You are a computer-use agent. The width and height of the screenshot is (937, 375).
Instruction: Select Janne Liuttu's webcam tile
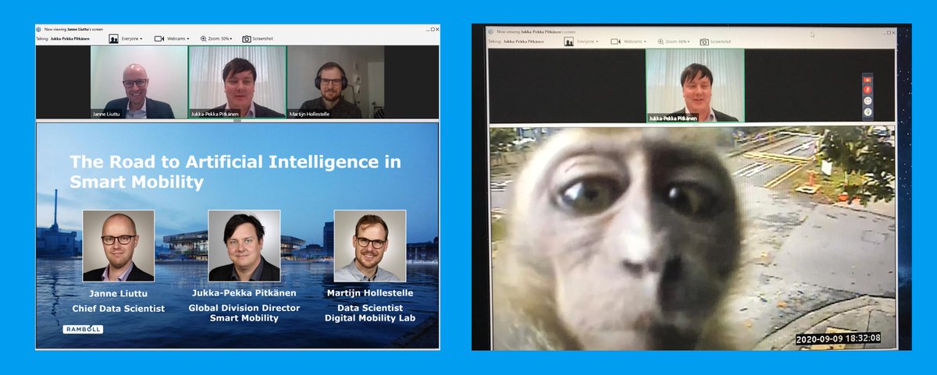coord(139,82)
